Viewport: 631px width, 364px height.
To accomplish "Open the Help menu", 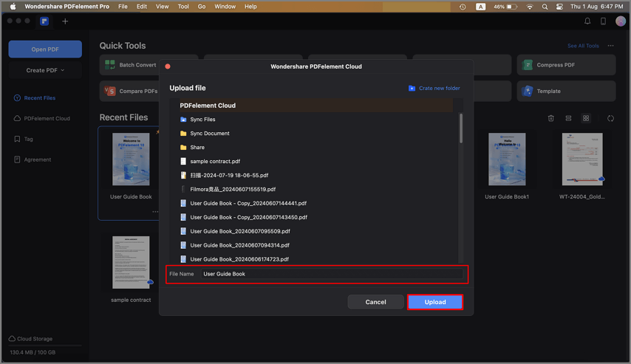I will (x=250, y=7).
